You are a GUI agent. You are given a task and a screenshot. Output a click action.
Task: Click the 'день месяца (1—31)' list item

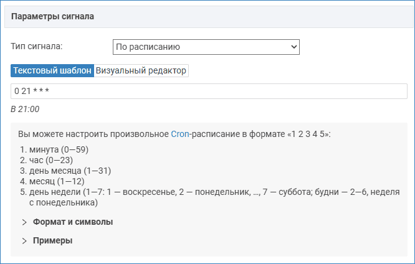[70, 171]
